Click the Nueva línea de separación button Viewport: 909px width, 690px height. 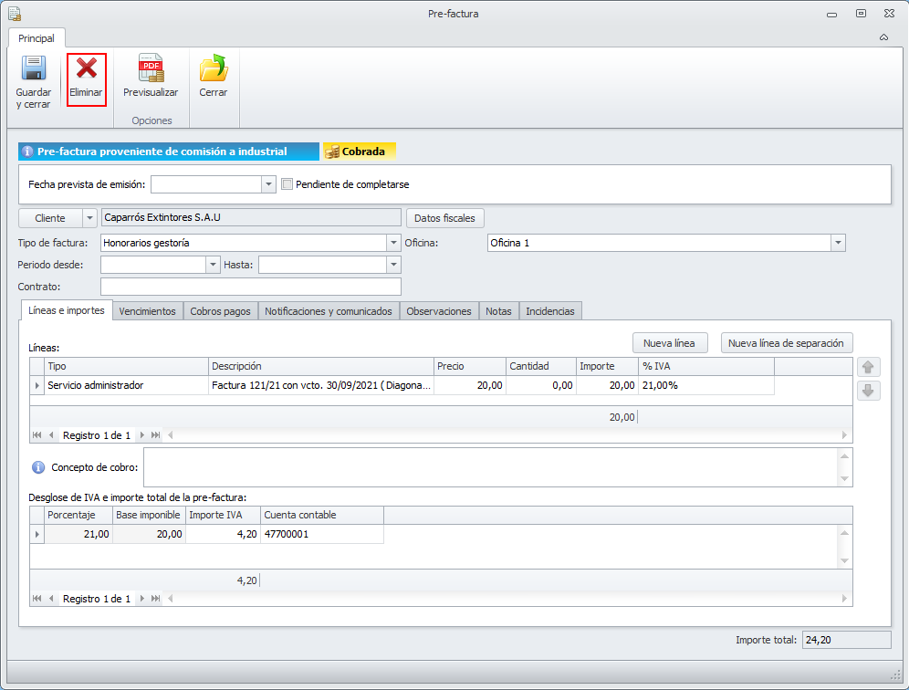(787, 343)
